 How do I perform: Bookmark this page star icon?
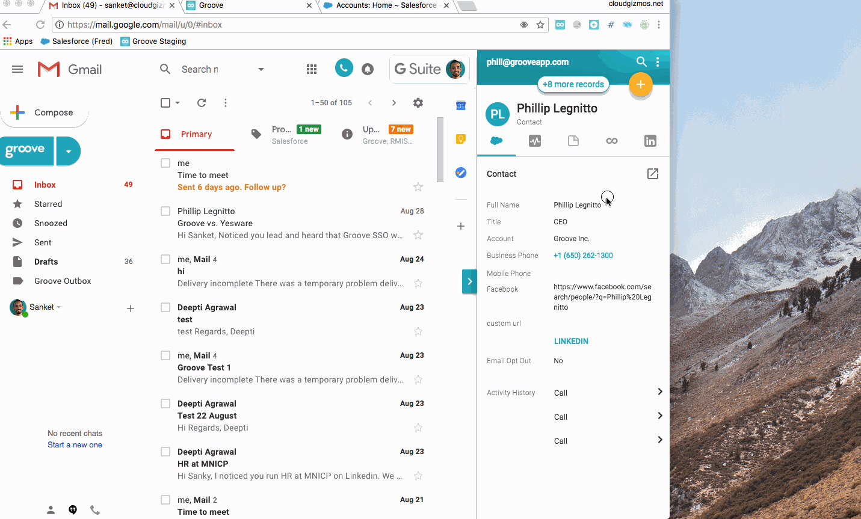[x=540, y=25]
